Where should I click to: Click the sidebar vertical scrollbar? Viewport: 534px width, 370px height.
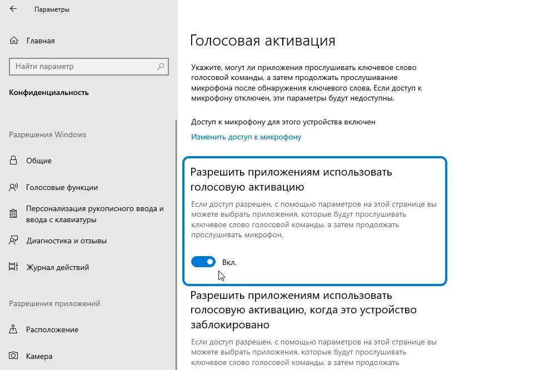point(176,244)
